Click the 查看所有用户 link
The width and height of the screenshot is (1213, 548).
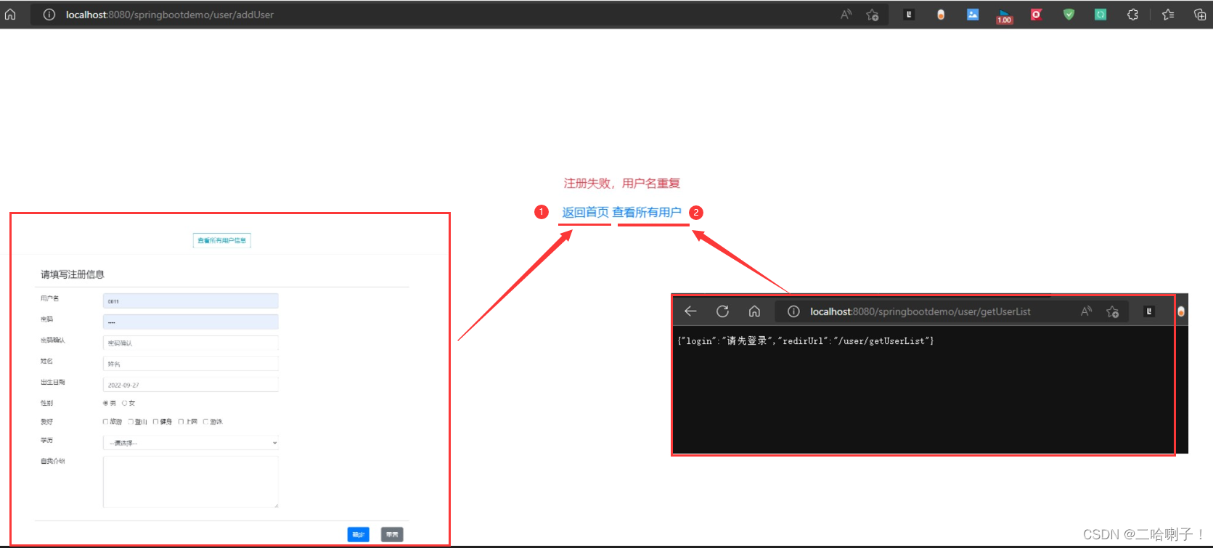[x=647, y=212]
